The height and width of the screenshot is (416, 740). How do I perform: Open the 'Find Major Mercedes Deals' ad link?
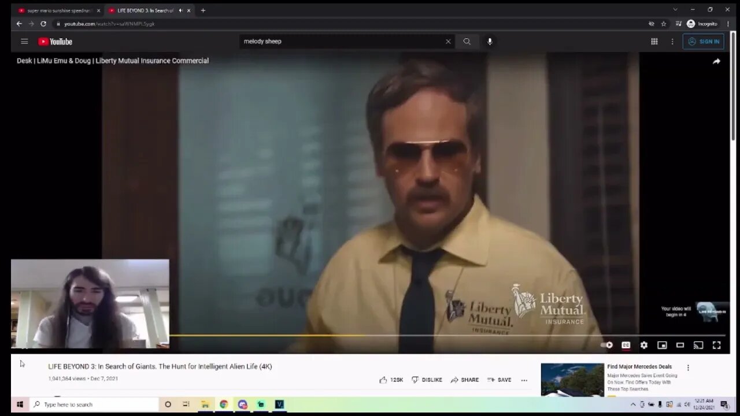[x=639, y=367]
